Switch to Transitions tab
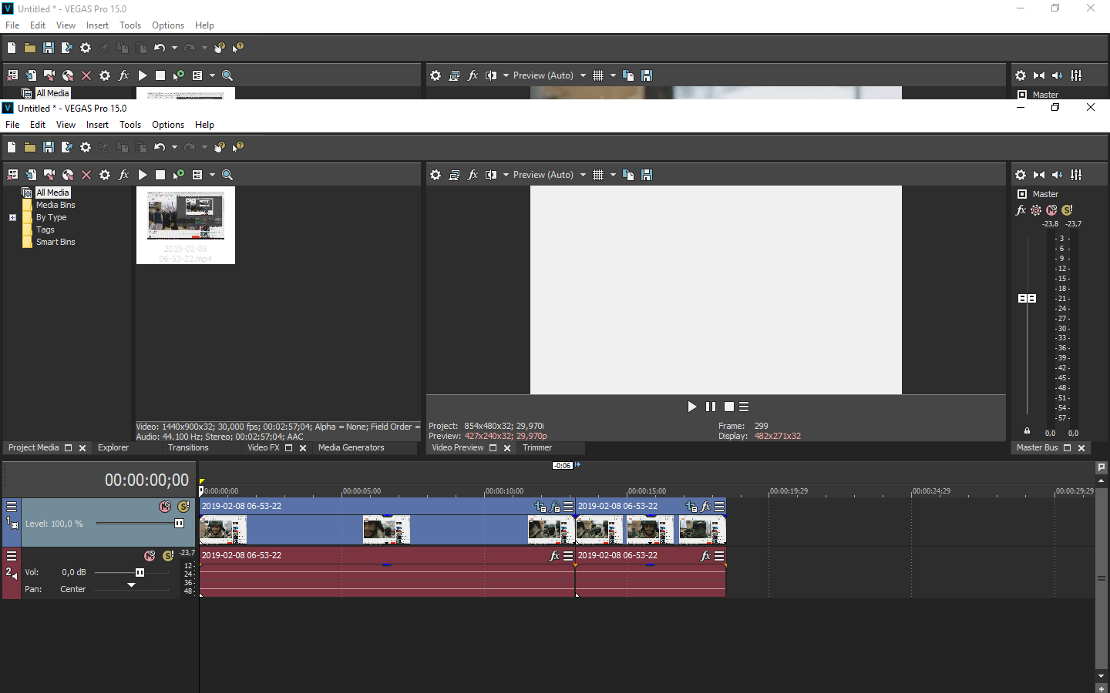 188,447
